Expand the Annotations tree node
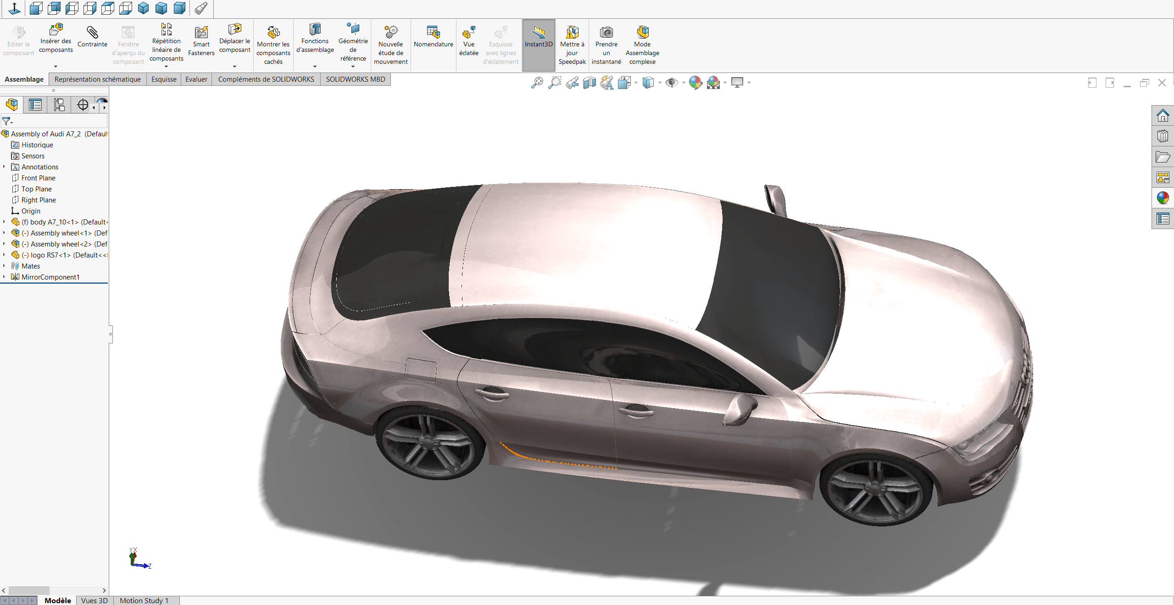The image size is (1174, 605). tap(4, 167)
